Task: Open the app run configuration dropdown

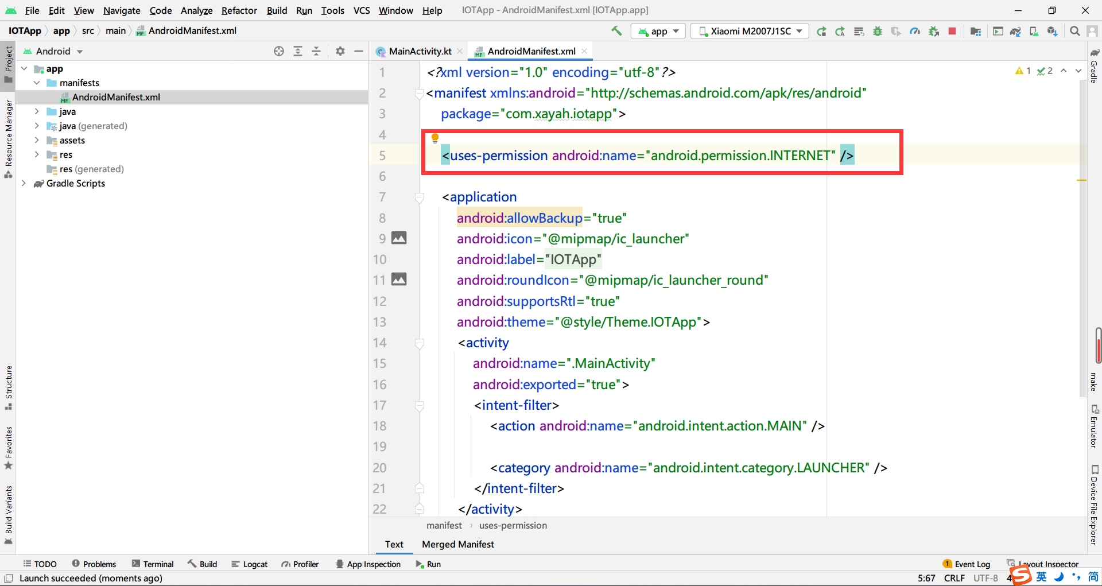Action: pos(658,31)
